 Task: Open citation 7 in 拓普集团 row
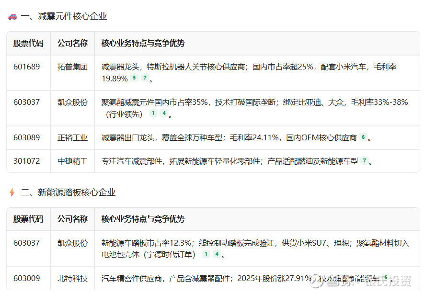pyautogui.click(x=145, y=78)
